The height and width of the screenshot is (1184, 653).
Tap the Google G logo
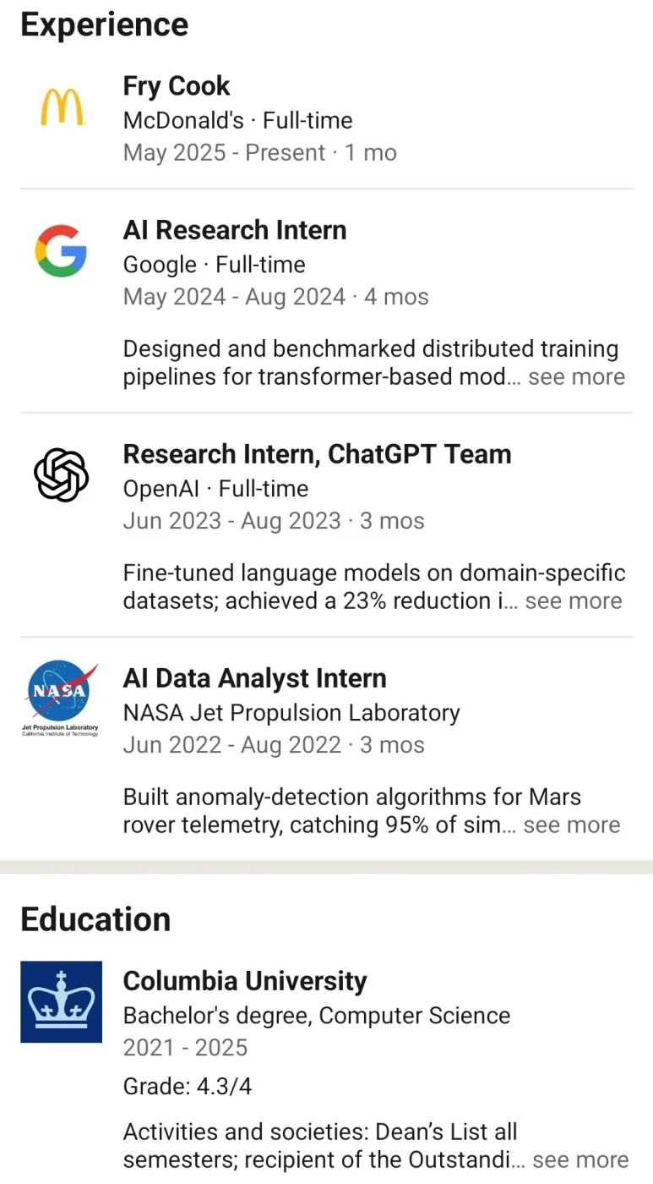click(61, 251)
